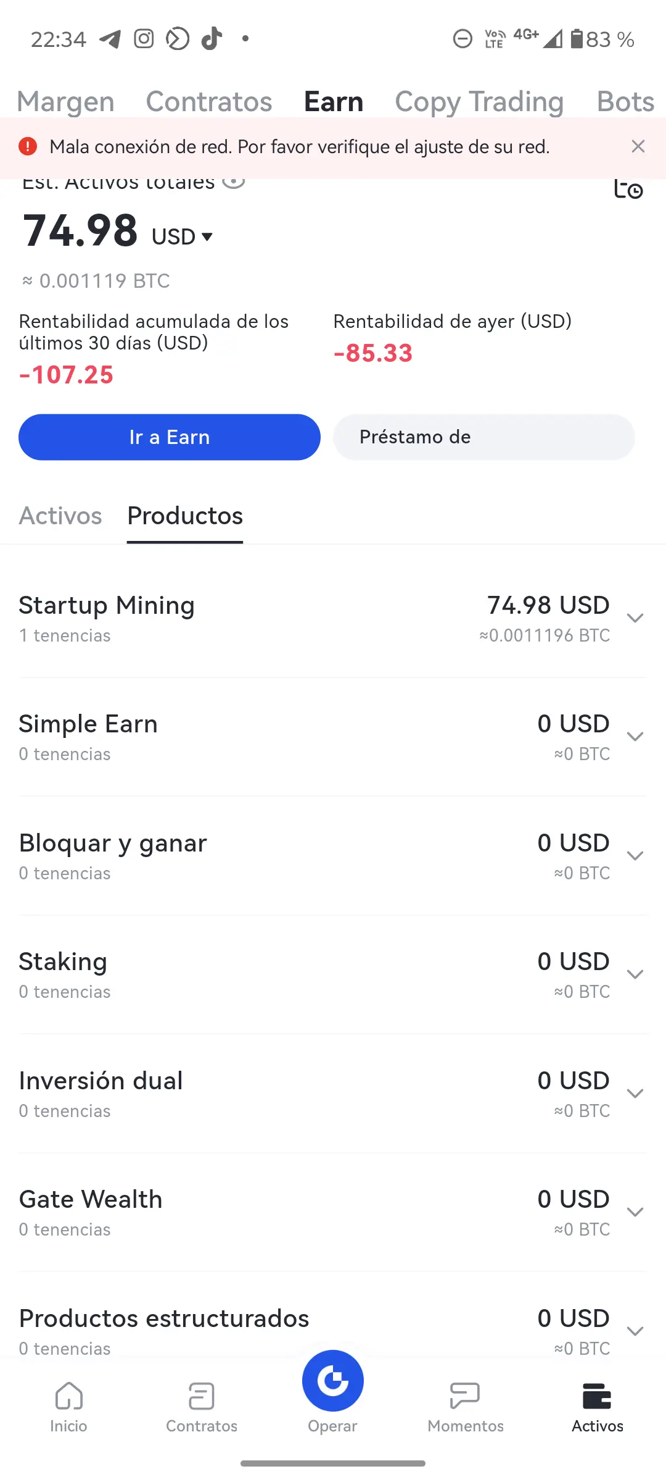The height and width of the screenshot is (1482, 666).
Task: Open the USD currency dropdown
Action: coord(183,237)
